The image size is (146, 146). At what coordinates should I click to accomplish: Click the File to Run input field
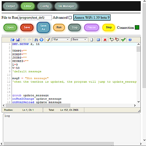click(x=35, y=18)
